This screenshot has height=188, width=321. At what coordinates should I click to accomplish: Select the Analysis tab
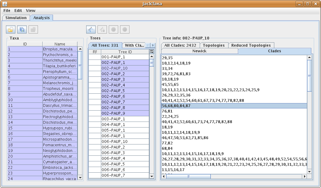[x=41, y=18]
